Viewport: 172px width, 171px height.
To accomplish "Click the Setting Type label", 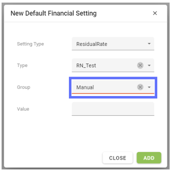I will 30,44.
